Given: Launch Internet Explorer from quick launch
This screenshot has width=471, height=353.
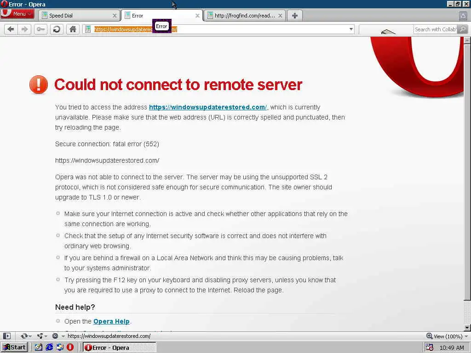Looking at the screenshot, I should tap(49, 347).
